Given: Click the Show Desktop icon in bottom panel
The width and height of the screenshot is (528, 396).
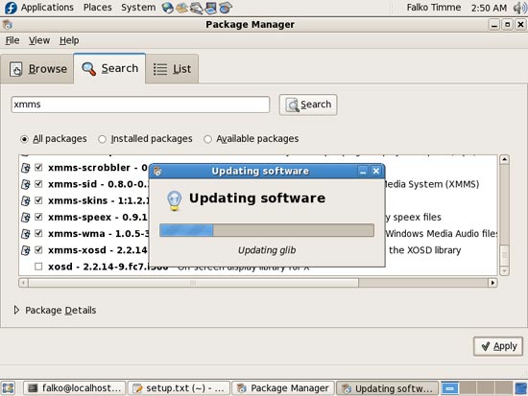Looking at the screenshot, I should (8, 388).
